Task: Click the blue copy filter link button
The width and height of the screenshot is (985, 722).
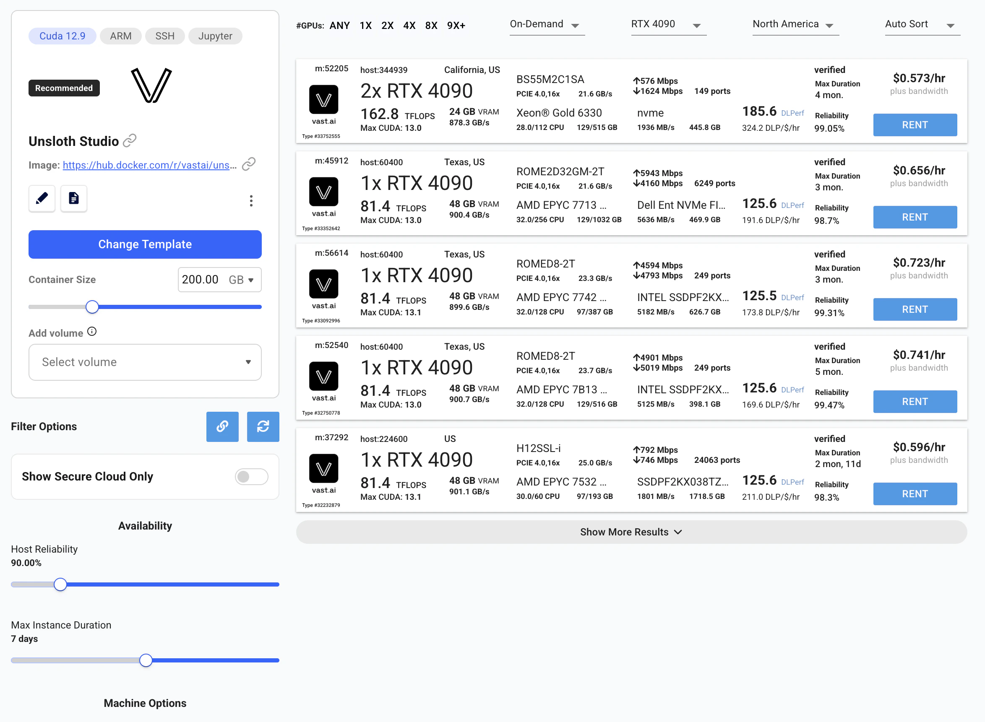Action: click(x=222, y=426)
